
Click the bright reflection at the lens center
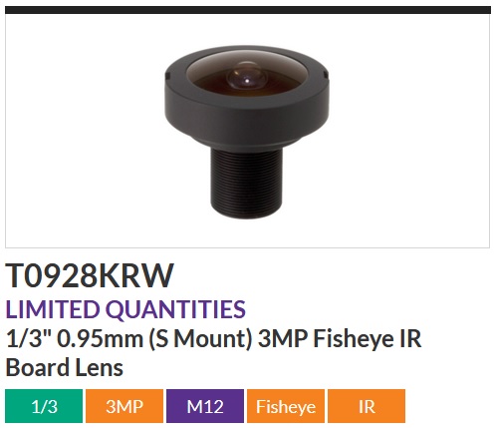pyautogui.click(x=247, y=80)
